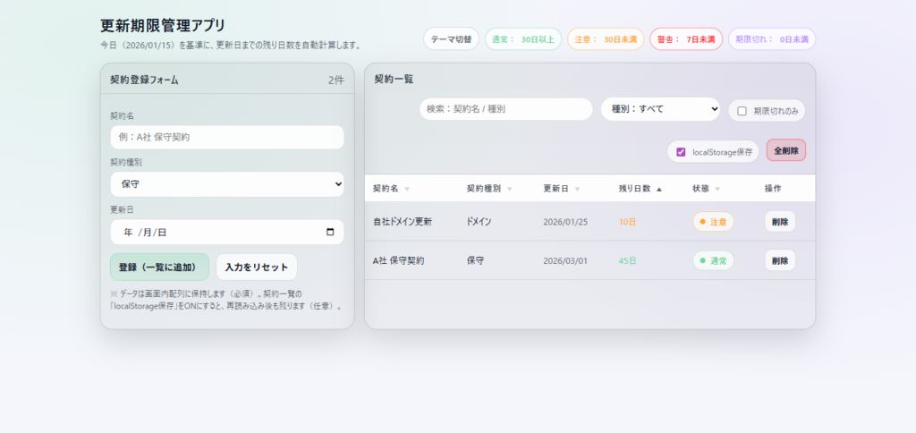Screen dimensions: 916x433
Task: Delete the 自社ドメイン更新 row
Action: (x=779, y=222)
